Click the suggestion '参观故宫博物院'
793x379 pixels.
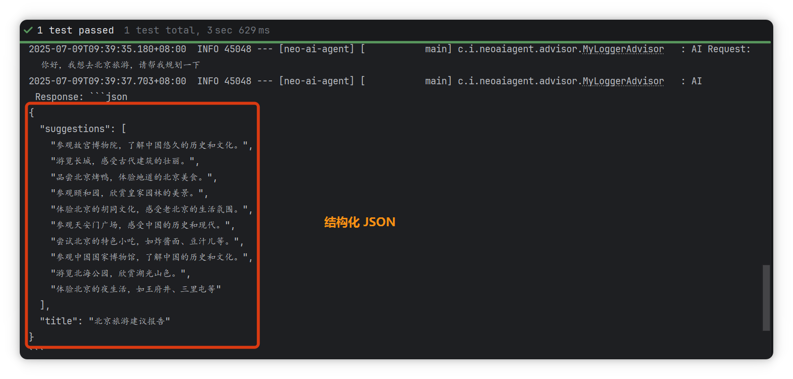coord(152,145)
